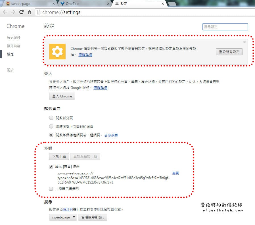255x225 pixels.
Task: Close the 設定 settings tab
Action: (x=163, y=4)
